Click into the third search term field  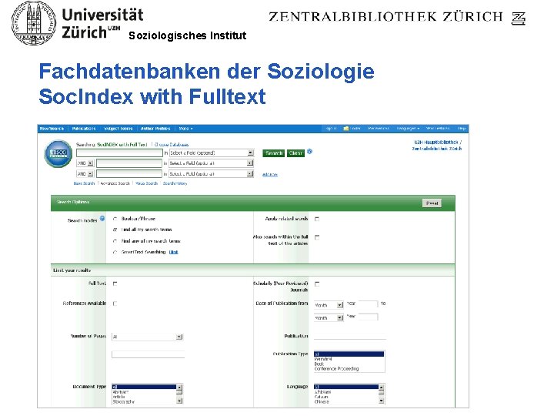[129, 174]
